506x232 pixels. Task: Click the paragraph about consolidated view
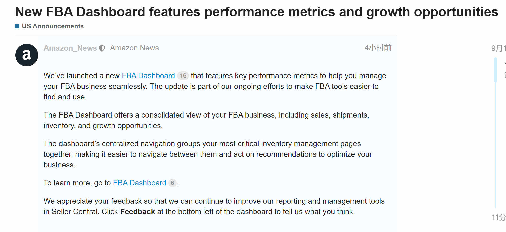tap(206, 120)
